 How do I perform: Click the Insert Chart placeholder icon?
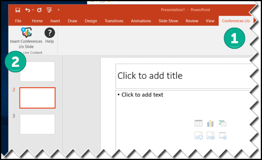(210, 123)
